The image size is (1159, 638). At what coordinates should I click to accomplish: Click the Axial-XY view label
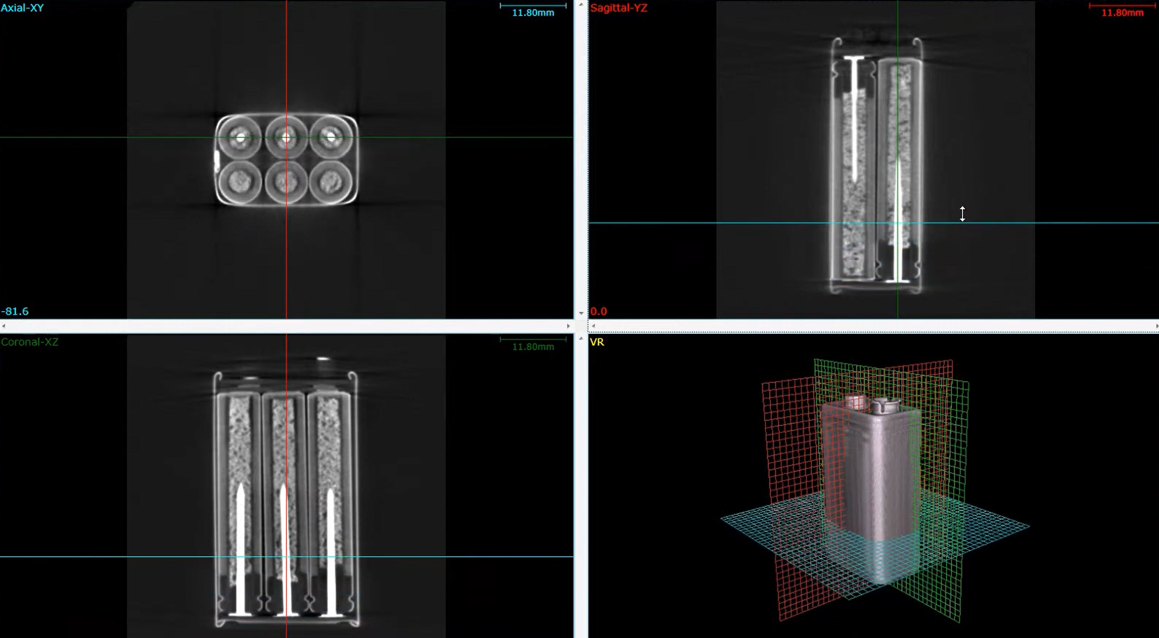22,8
